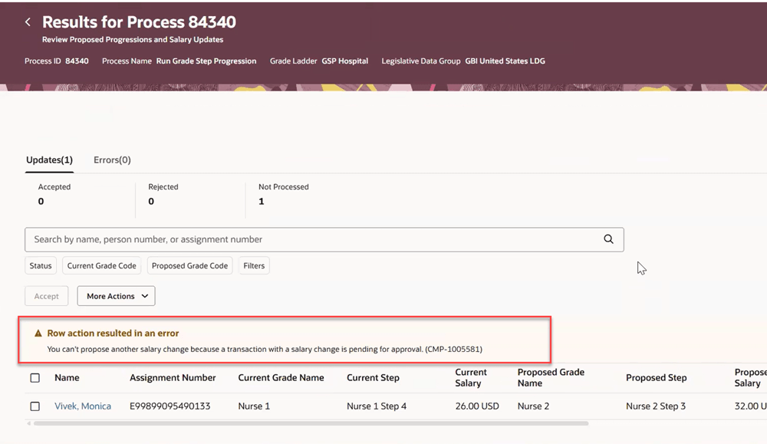Click the Accept button
767x444 pixels.
[x=46, y=295]
